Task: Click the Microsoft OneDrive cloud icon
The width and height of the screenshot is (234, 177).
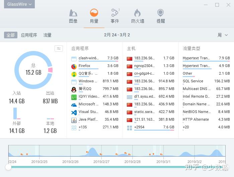Action: point(74,105)
